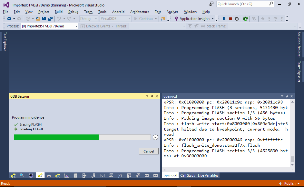Switch to the Call Stack tab

(x=188, y=175)
